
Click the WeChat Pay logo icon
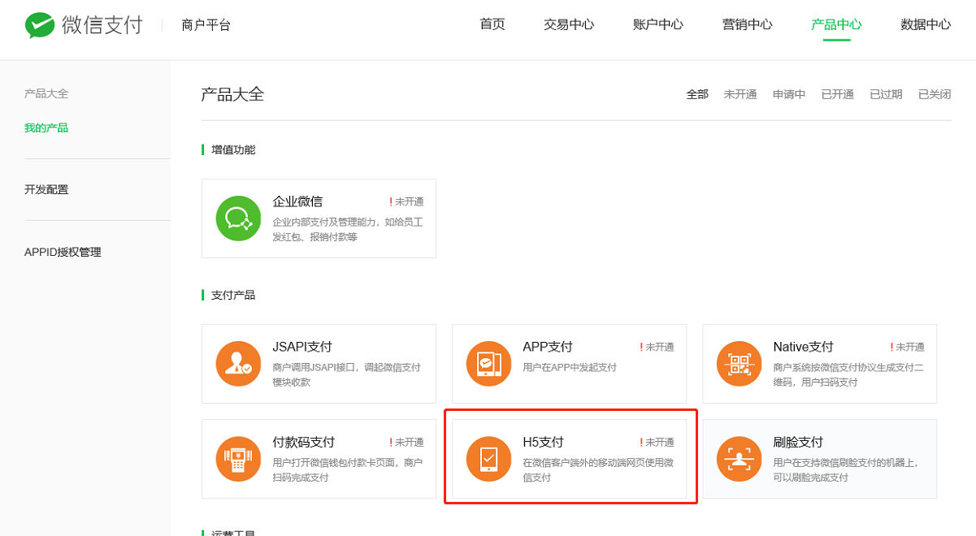(x=40, y=25)
